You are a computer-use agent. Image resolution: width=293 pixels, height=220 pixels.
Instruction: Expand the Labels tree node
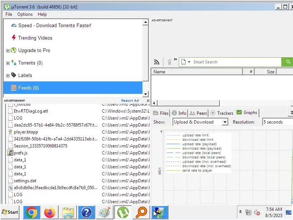tap(8, 76)
